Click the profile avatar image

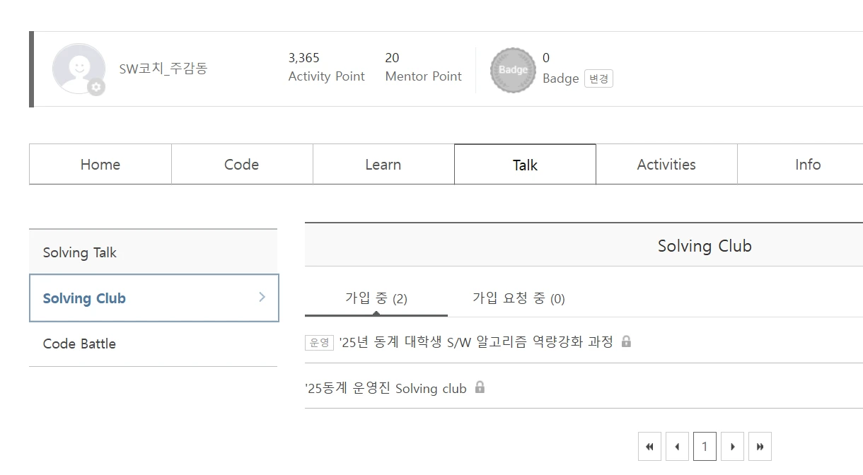pos(79,69)
